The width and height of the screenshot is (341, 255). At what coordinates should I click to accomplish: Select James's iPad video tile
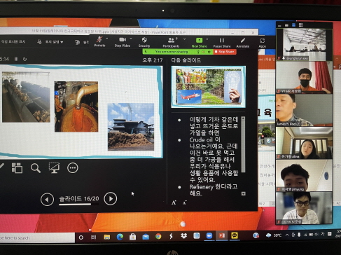coord(304,110)
